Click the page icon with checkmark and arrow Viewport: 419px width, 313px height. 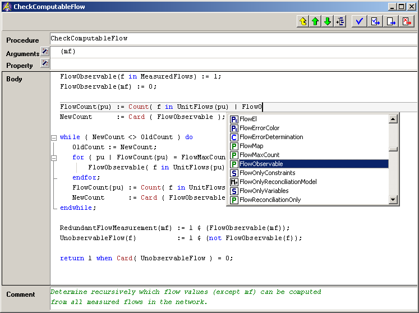point(375,21)
